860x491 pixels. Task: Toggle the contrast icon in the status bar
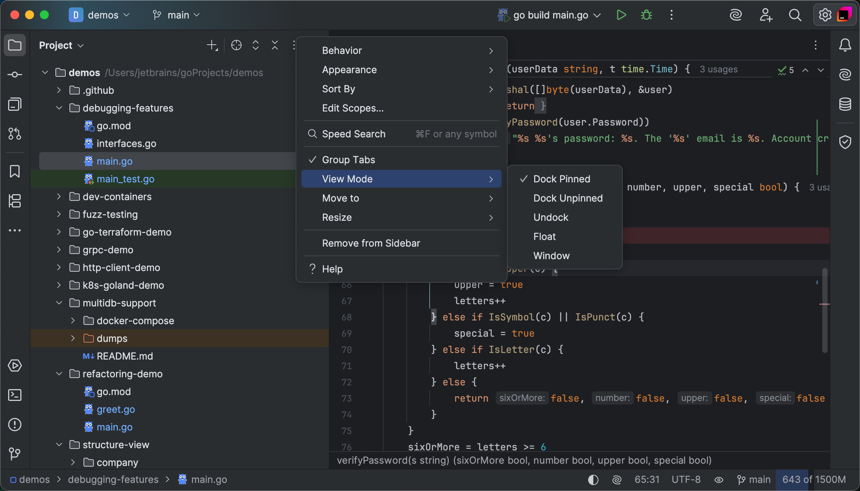pos(593,480)
